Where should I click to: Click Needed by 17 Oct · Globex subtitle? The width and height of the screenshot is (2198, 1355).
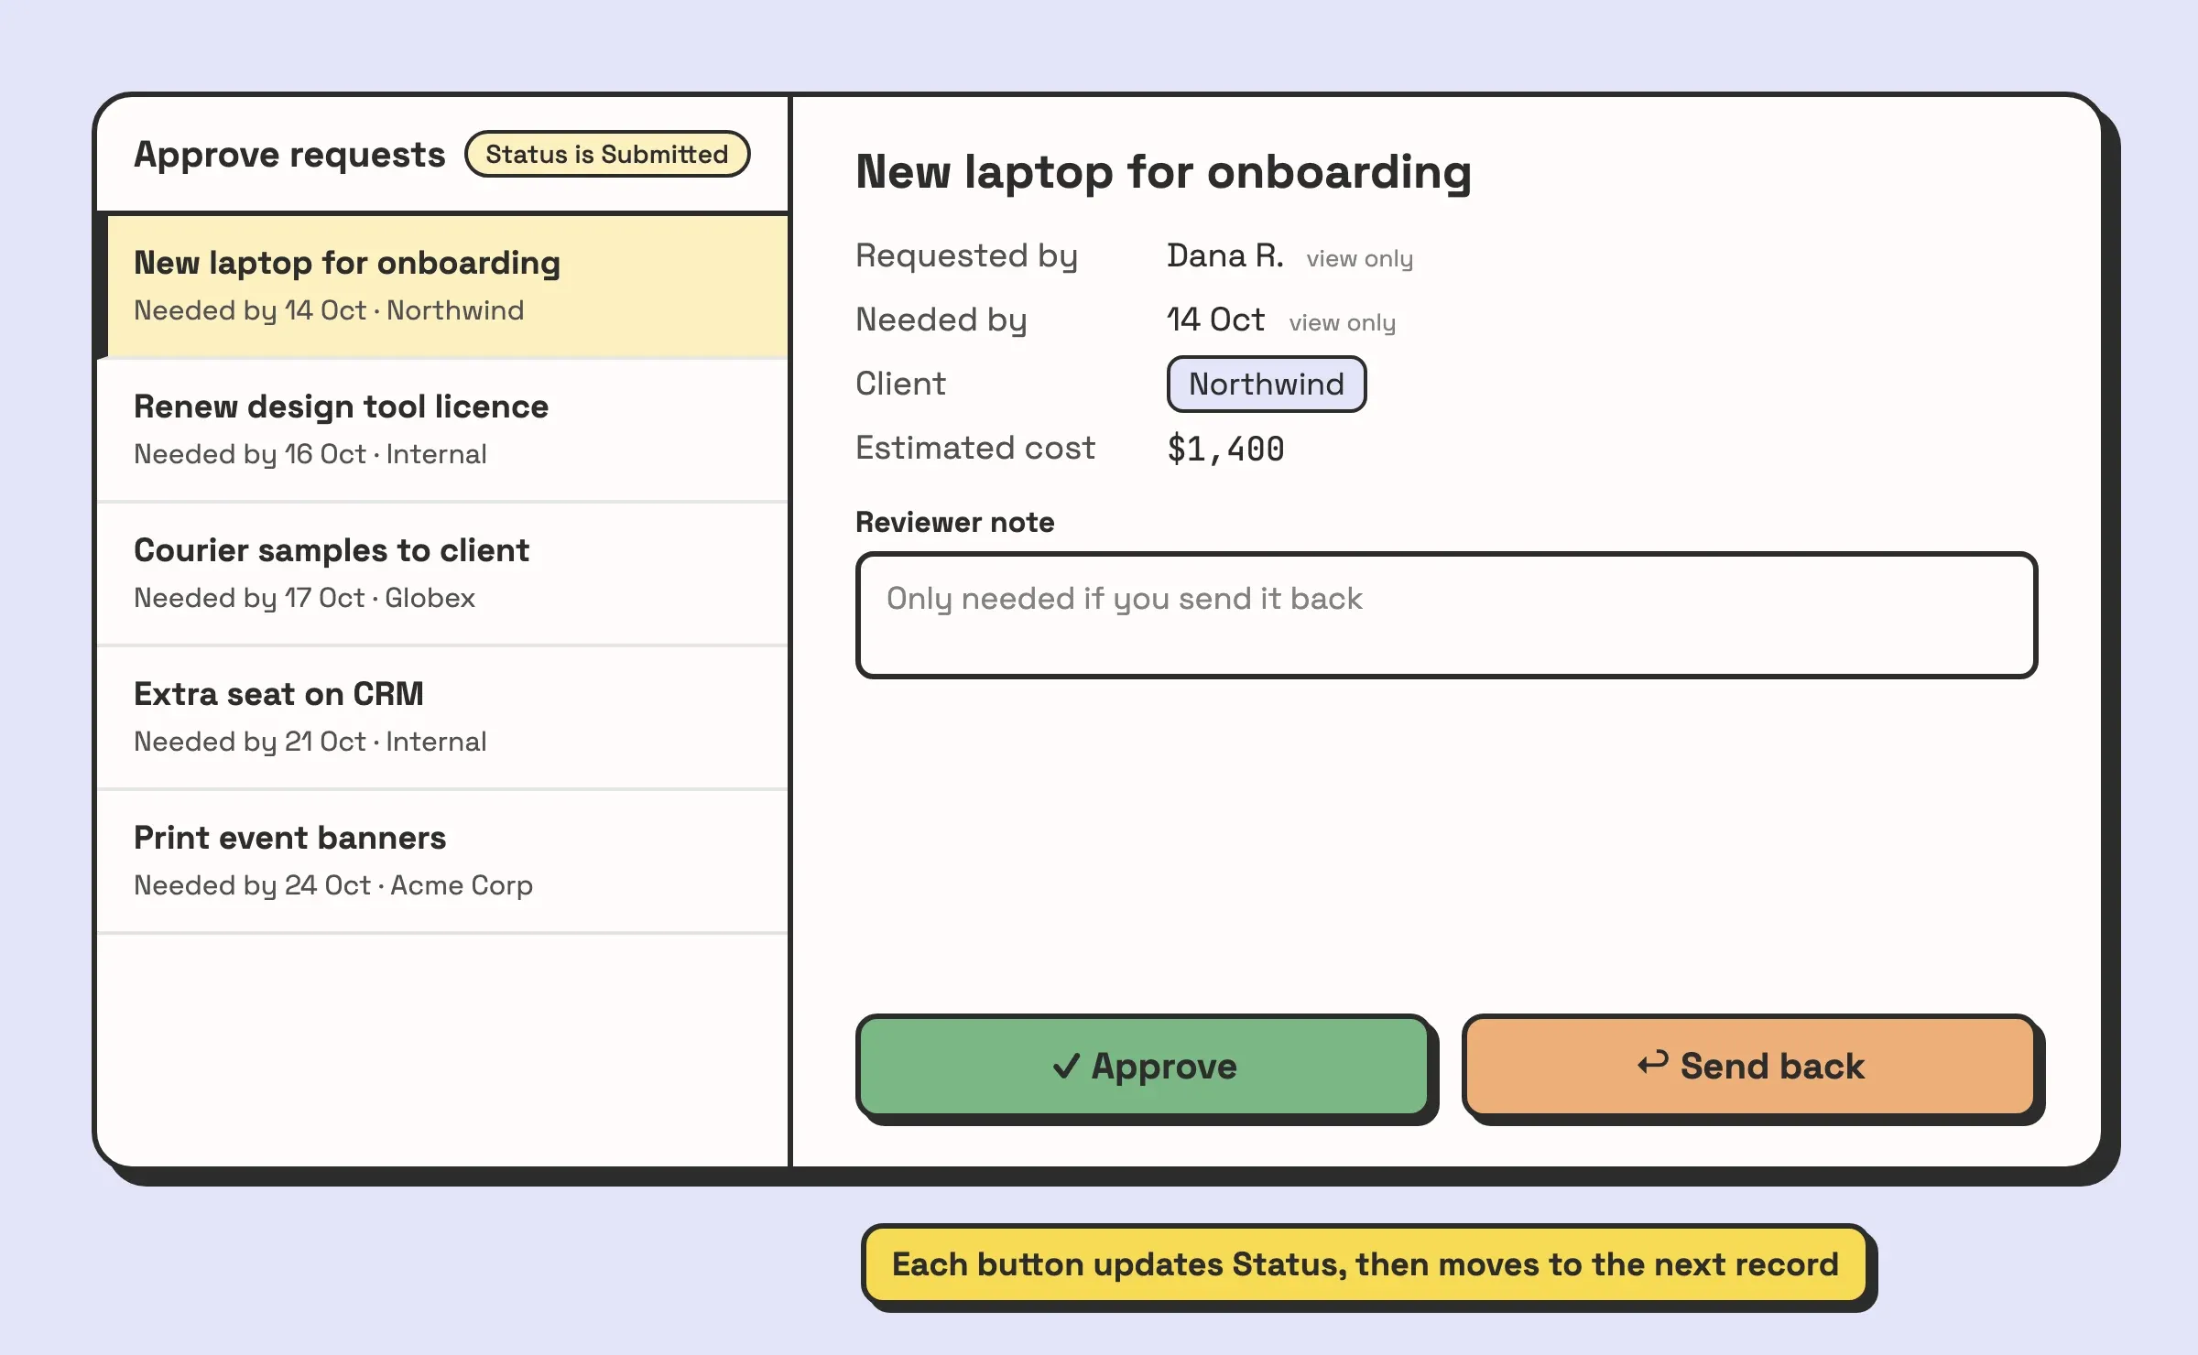(x=304, y=598)
